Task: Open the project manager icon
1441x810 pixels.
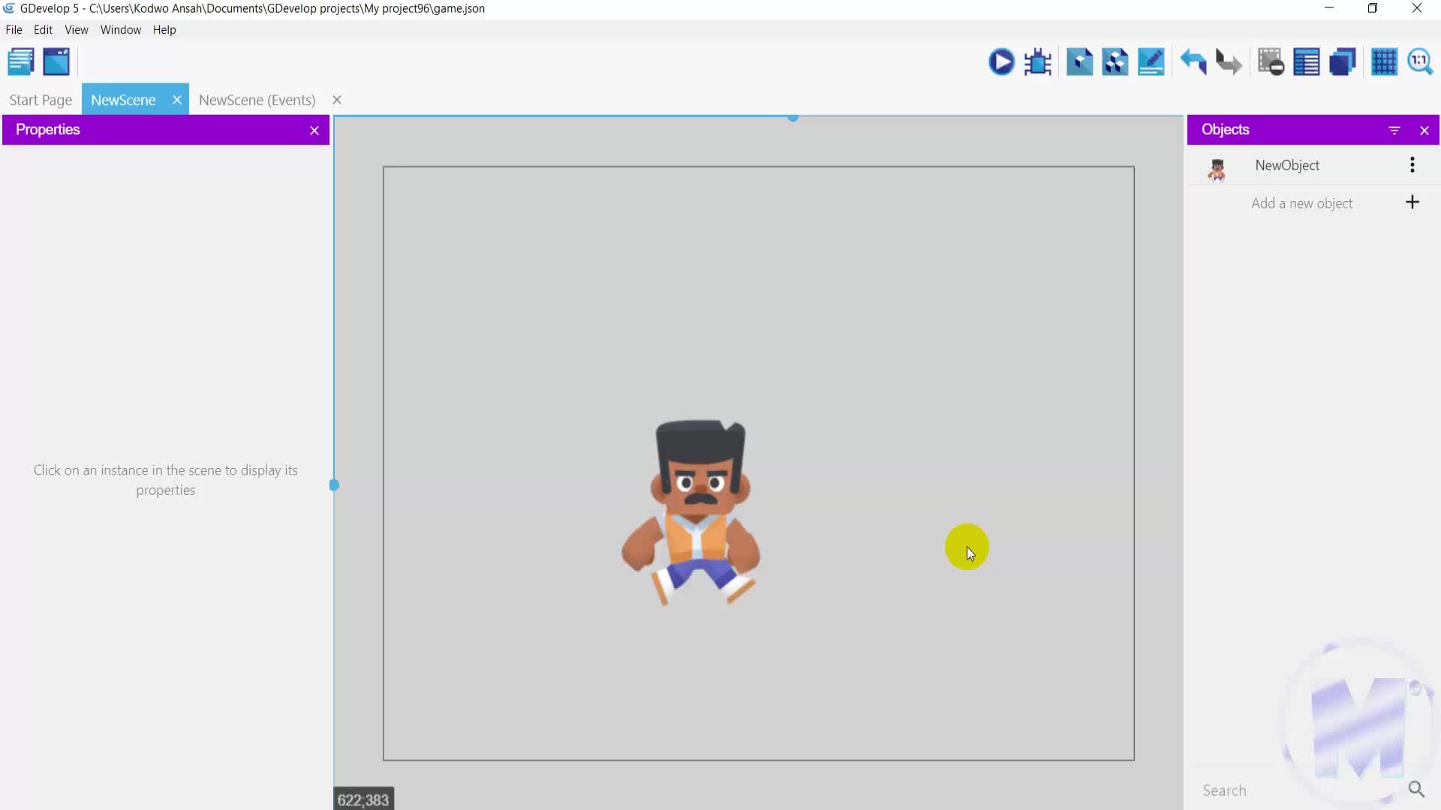Action: pos(20,61)
